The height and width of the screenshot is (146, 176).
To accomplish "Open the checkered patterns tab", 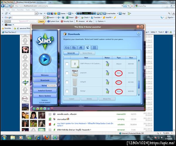I will tap(94, 48).
